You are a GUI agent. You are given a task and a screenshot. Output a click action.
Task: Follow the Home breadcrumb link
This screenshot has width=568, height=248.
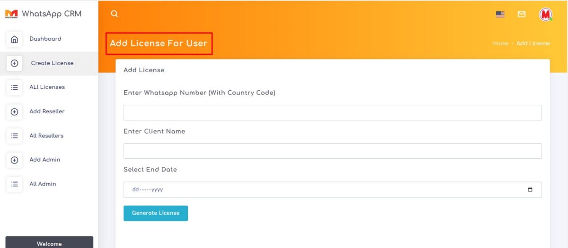pos(500,43)
